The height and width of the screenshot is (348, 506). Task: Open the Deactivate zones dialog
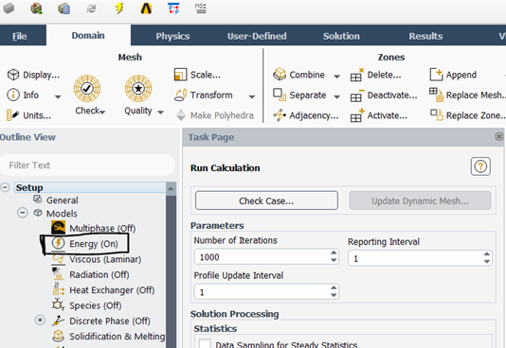click(384, 96)
